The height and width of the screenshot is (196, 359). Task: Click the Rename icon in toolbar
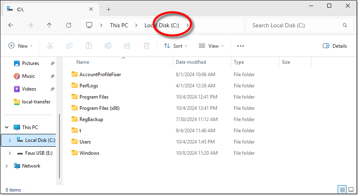coord(108,46)
